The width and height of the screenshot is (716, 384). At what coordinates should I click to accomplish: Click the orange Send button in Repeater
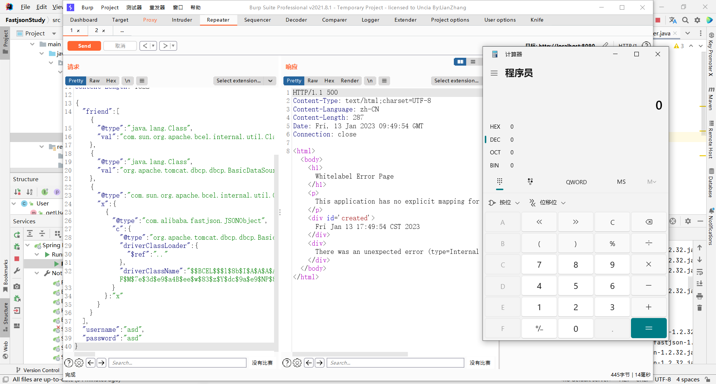tap(84, 46)
